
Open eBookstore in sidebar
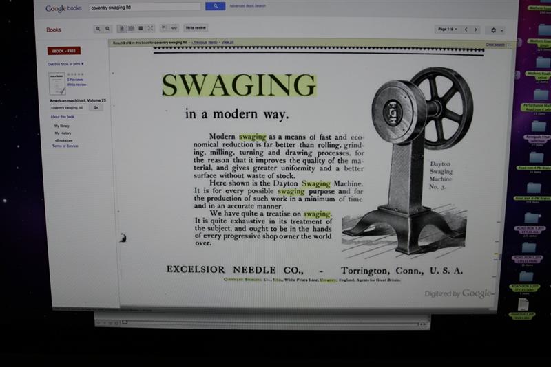63,140
